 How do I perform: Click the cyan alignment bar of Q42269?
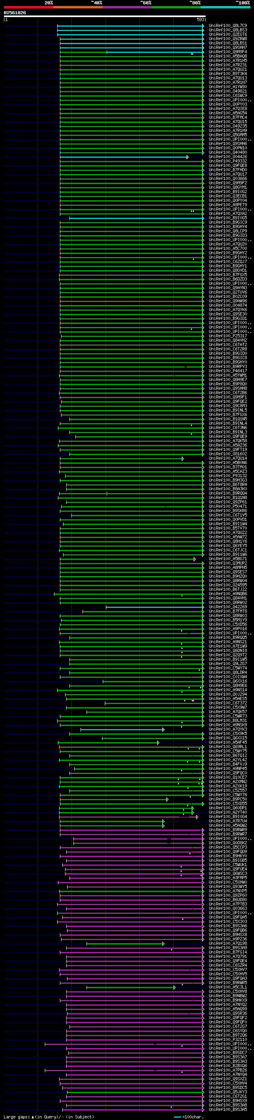[155, 607]
